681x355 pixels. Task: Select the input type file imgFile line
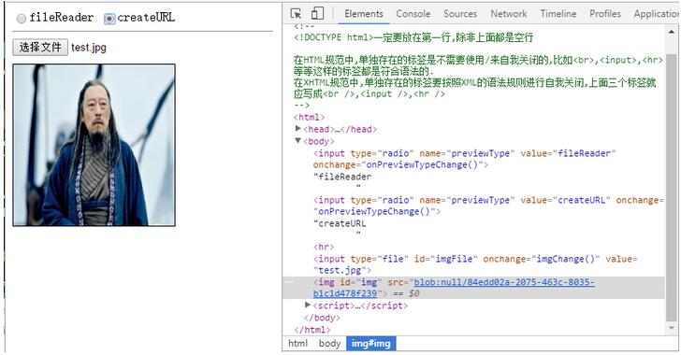[x=475, y=264]
